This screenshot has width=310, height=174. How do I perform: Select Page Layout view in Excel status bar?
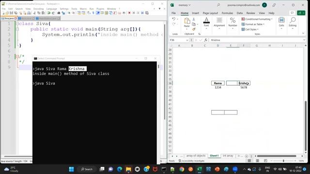[x=257, y=161]
